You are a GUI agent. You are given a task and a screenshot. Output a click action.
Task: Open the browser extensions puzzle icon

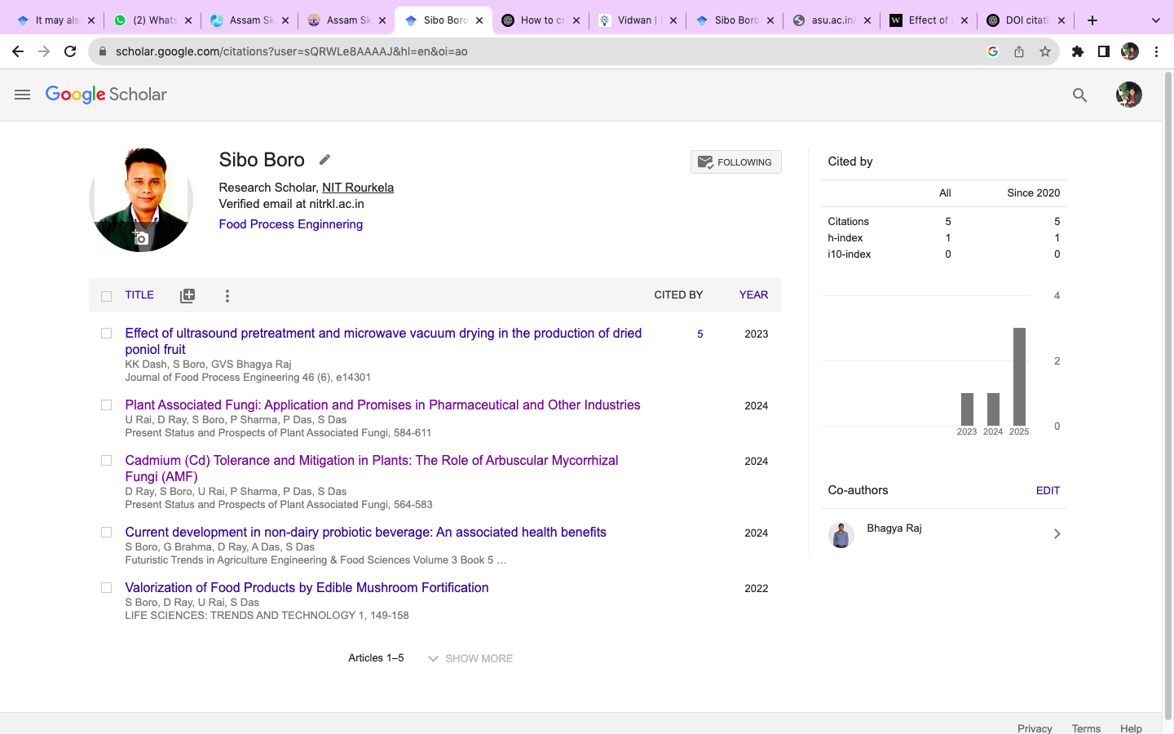click(1077, 51)
